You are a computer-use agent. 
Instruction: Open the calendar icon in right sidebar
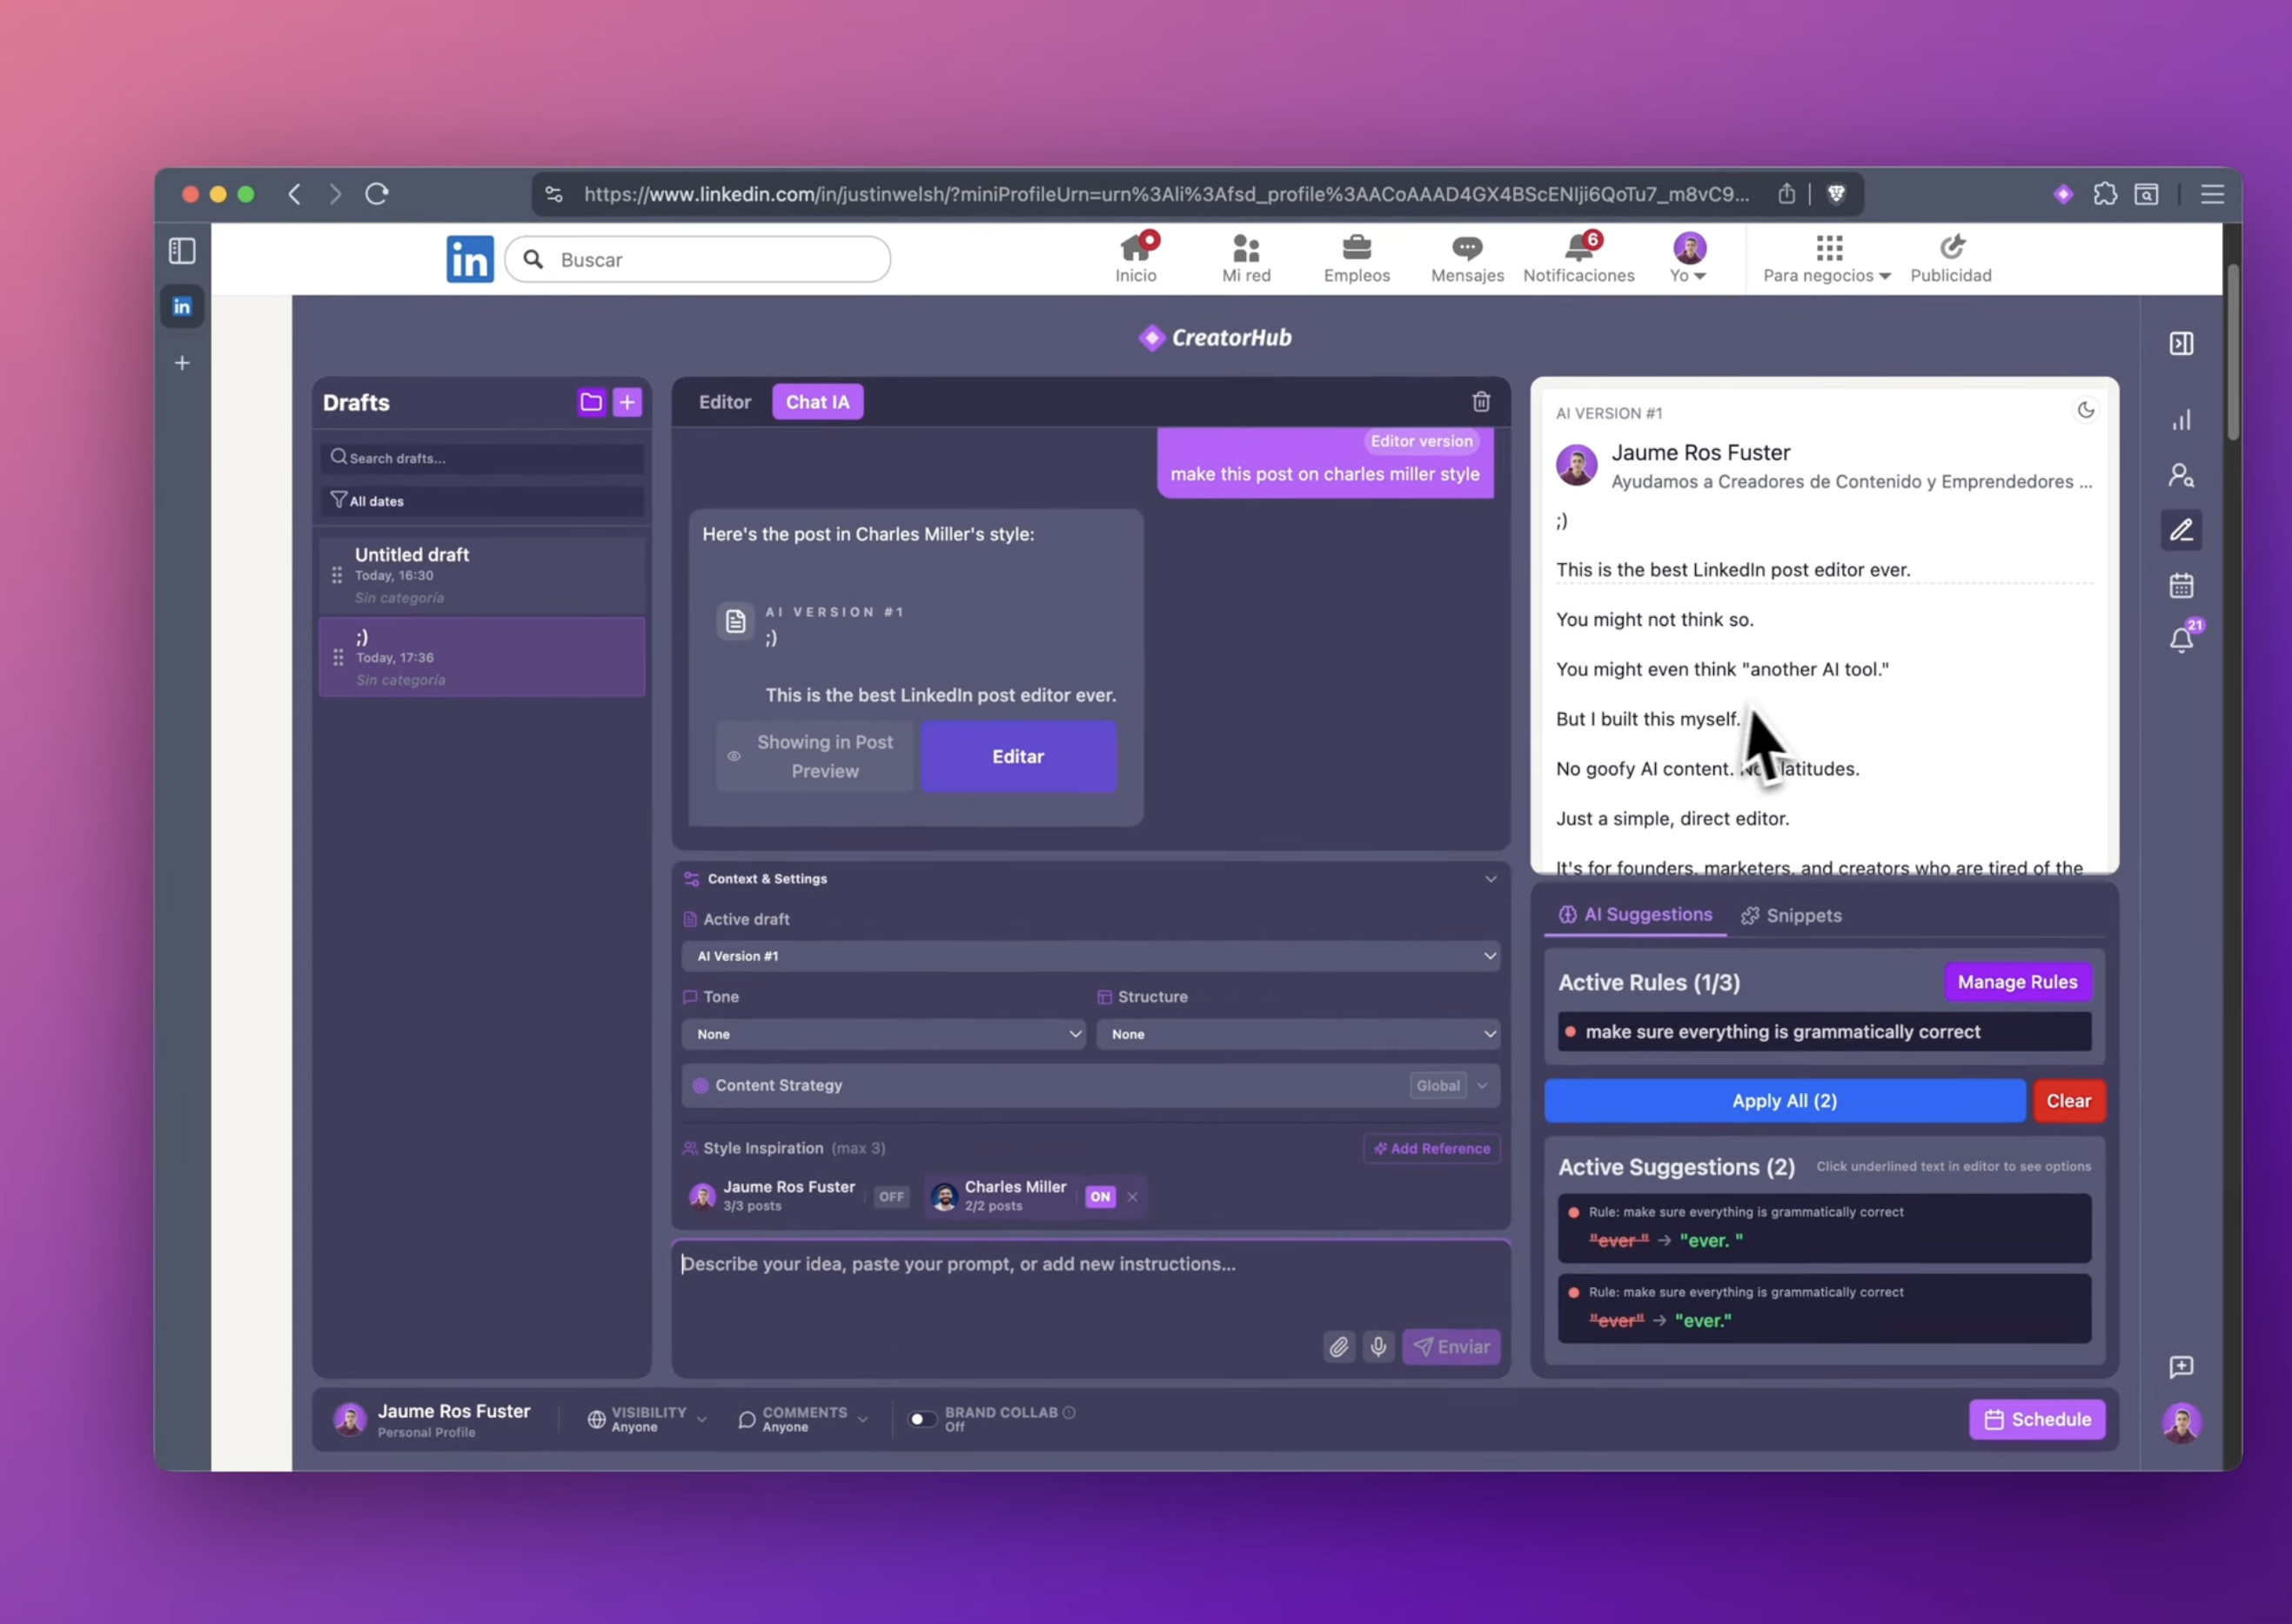click(2181, 585)
